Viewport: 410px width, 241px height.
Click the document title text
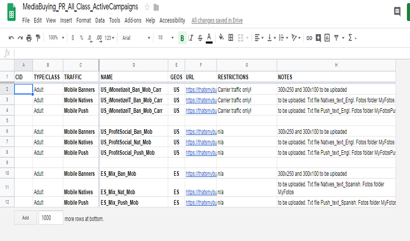point(80,7)
